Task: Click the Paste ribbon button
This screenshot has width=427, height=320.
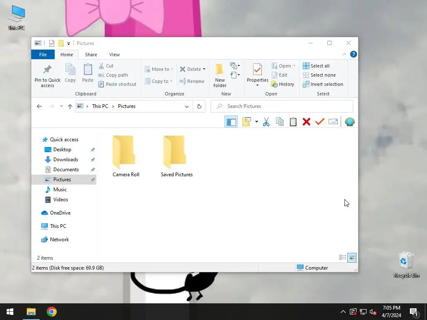Action: click(88, 72)
